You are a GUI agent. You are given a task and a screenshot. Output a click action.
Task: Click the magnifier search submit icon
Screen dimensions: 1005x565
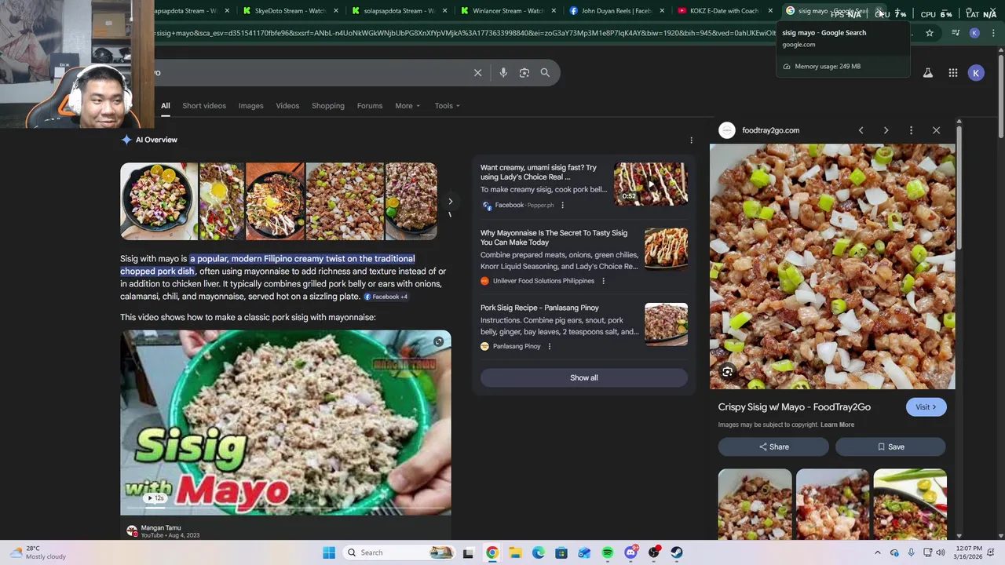click(545, 72)
